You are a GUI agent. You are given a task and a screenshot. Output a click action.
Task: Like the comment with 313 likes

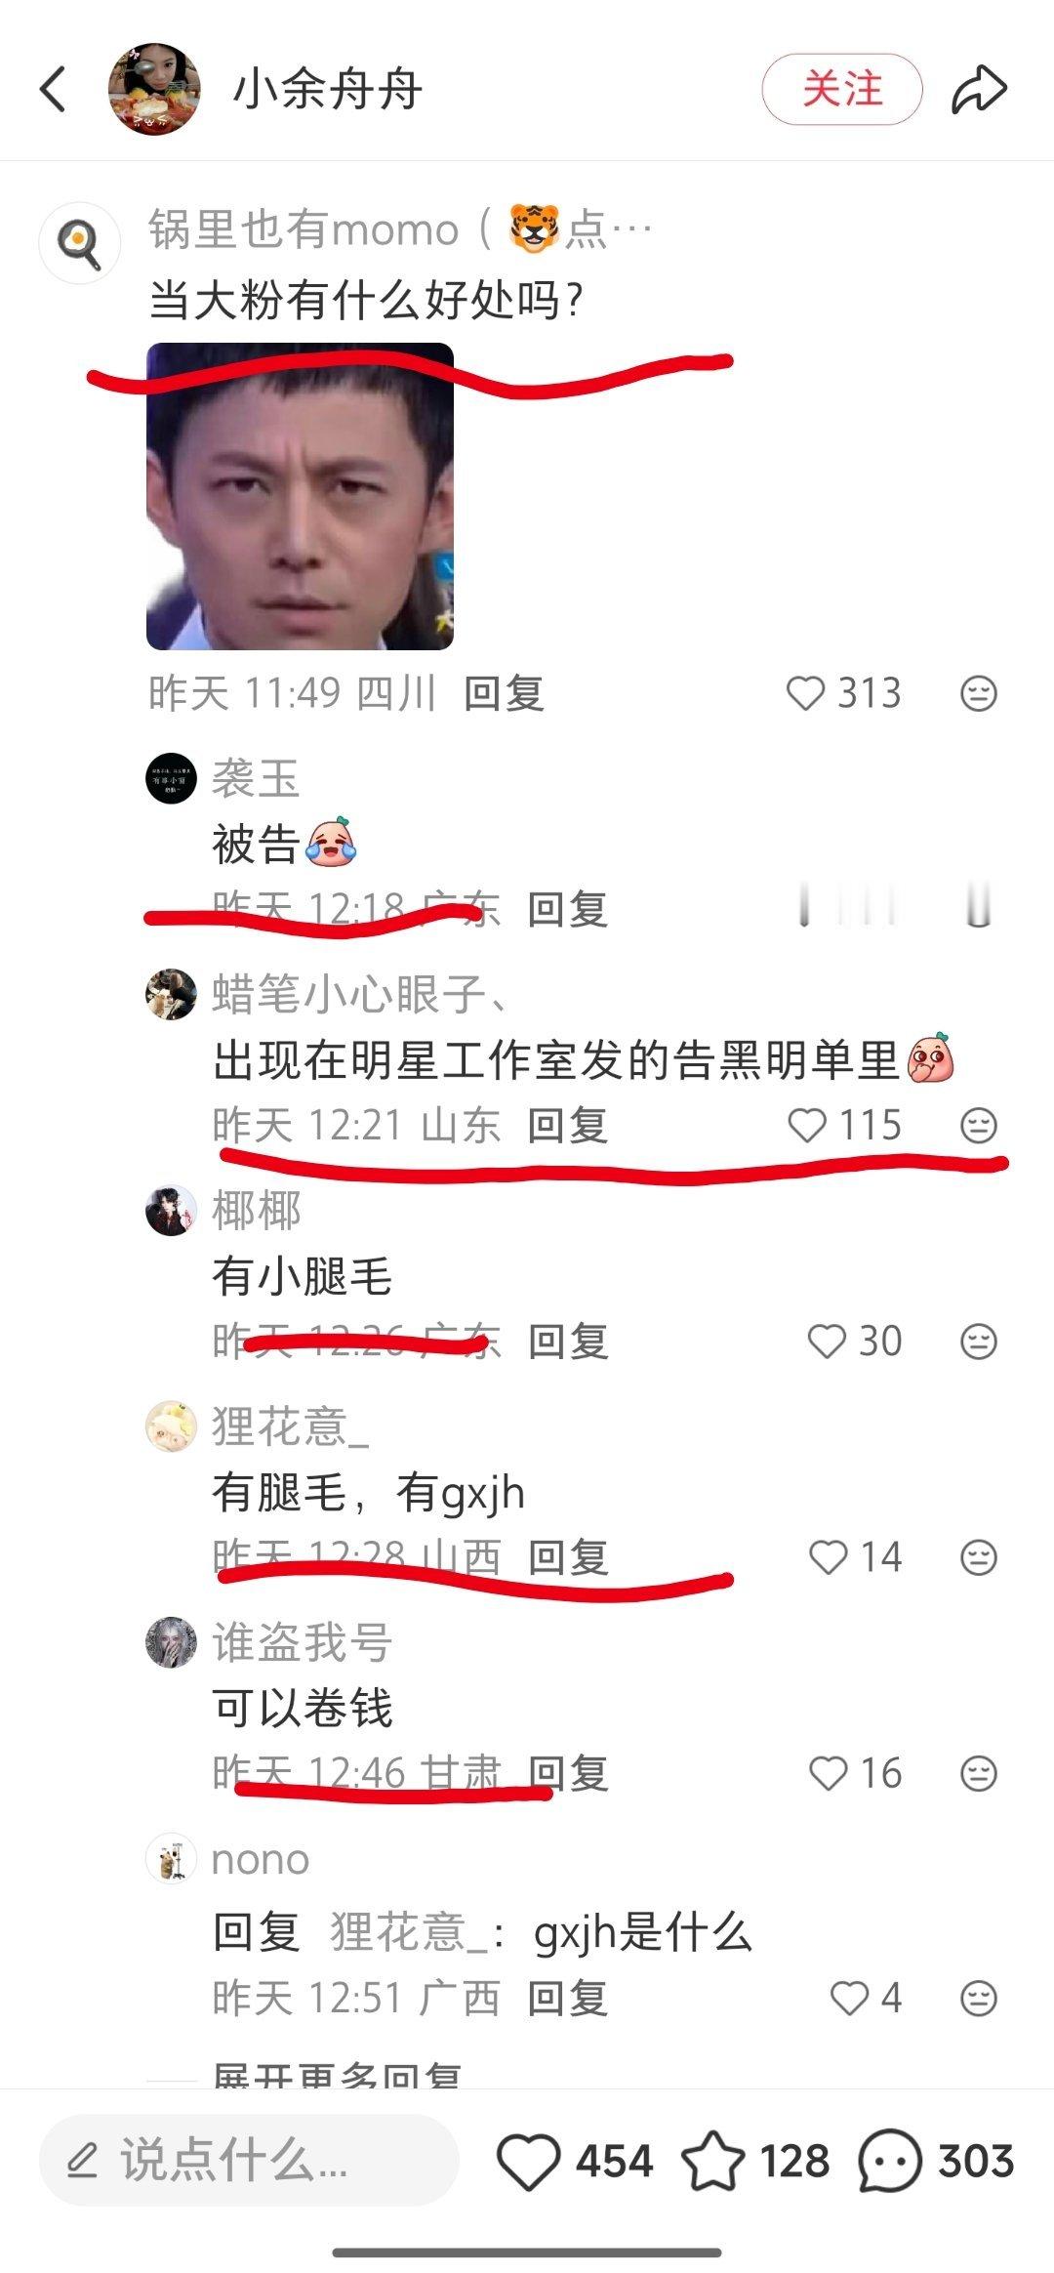[806, 694]
